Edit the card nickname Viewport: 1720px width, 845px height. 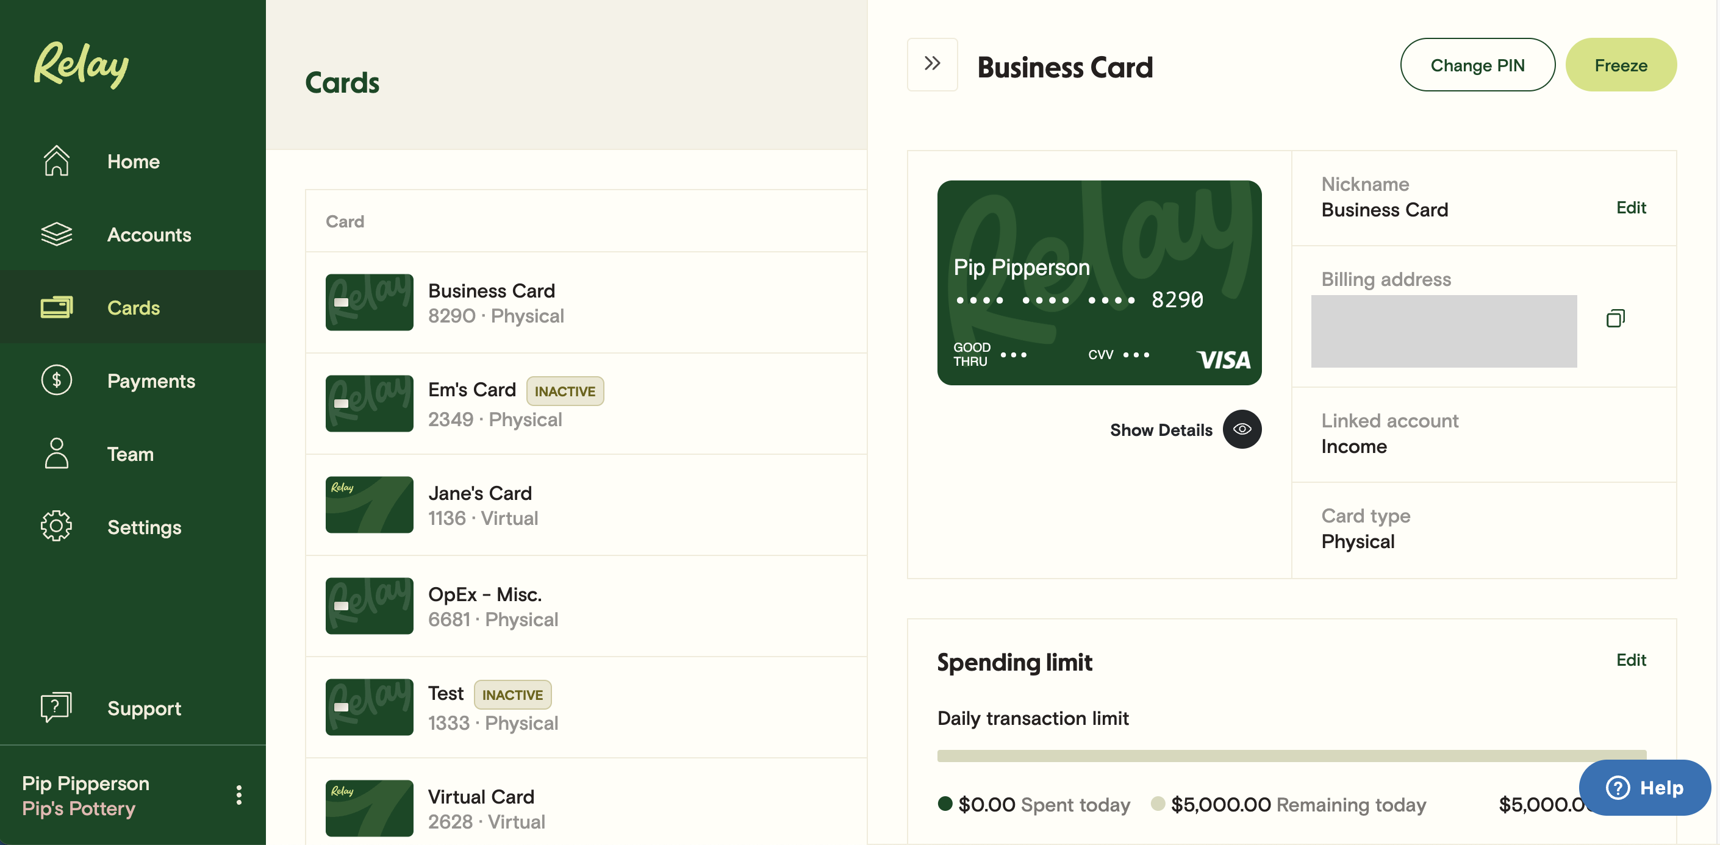point(1630,207)
